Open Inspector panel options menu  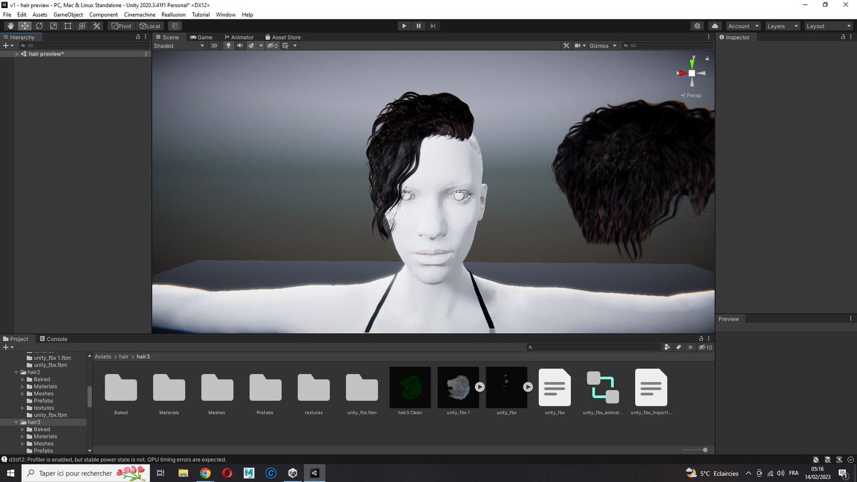tap(851, 37)
